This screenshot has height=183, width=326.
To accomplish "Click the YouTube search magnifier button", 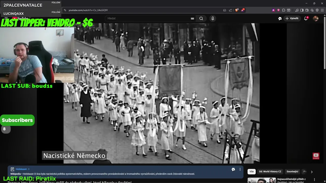I will coord(201,18).
